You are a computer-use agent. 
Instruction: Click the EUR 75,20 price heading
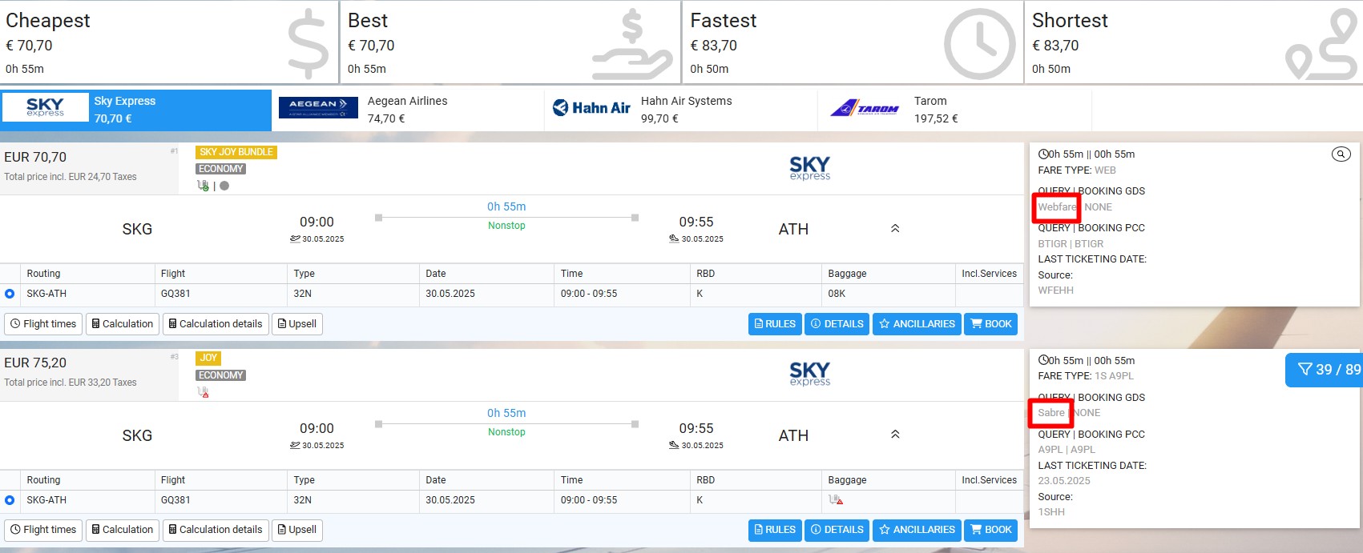click(x=35, y=363)
